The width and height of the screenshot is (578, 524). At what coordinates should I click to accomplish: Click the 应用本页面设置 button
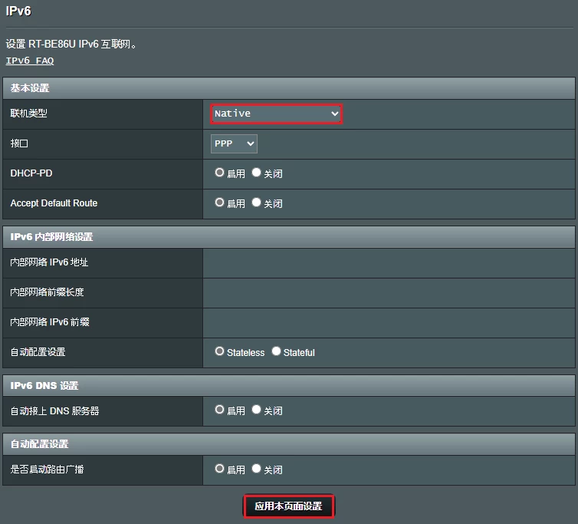tap(288, 506)
